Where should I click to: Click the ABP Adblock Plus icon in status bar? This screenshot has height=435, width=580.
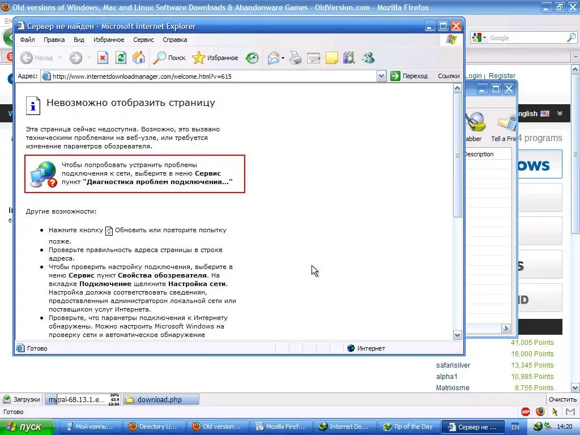pos(525,412)
